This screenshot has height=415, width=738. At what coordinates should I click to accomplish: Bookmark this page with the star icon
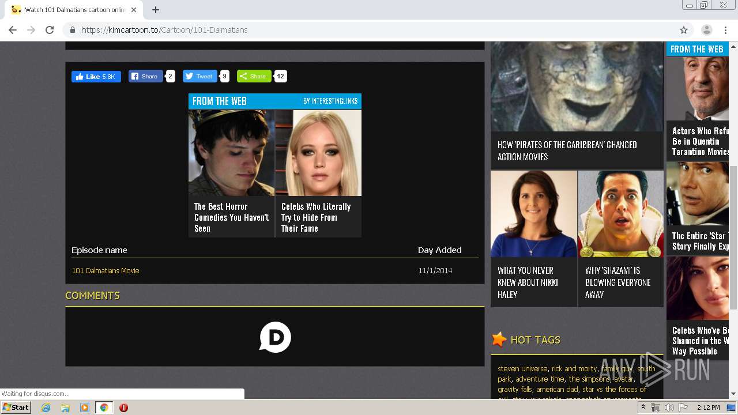684,30
